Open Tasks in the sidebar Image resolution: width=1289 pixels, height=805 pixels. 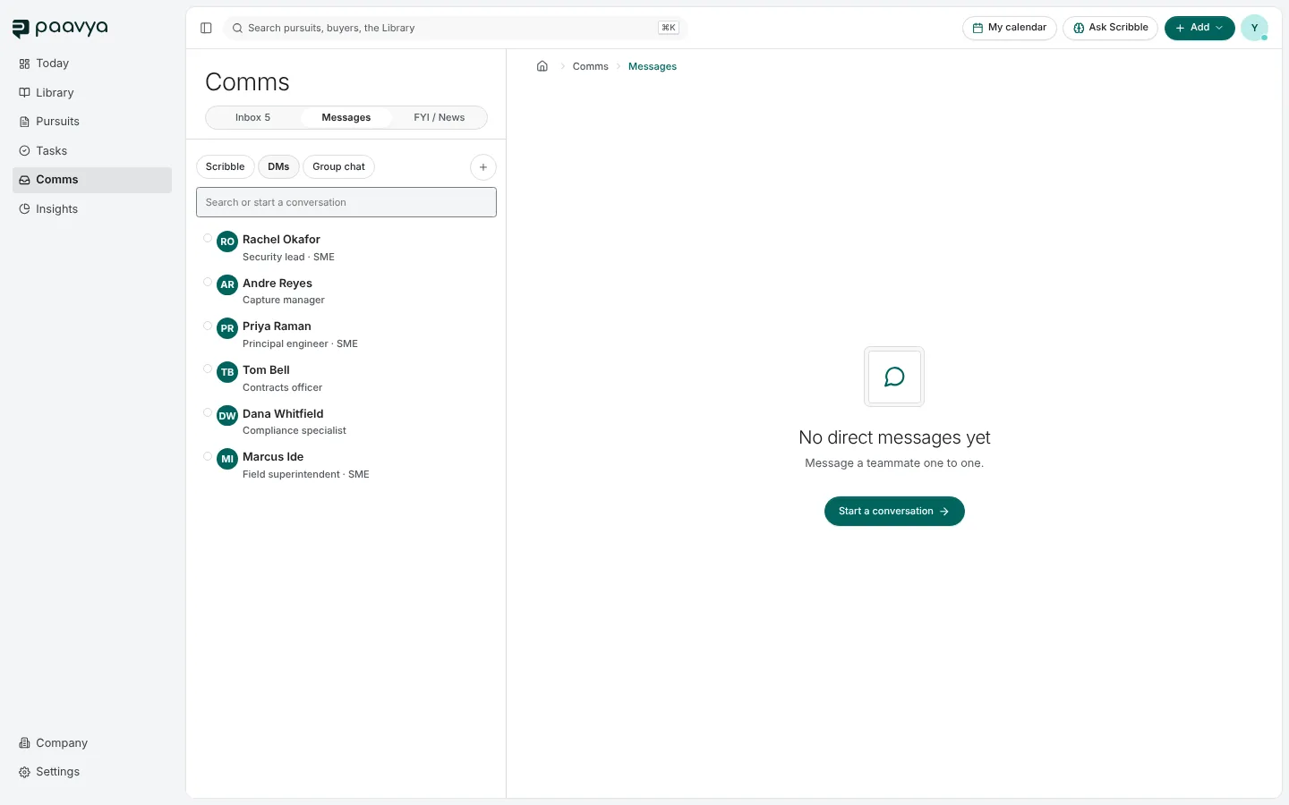(92, 151)
